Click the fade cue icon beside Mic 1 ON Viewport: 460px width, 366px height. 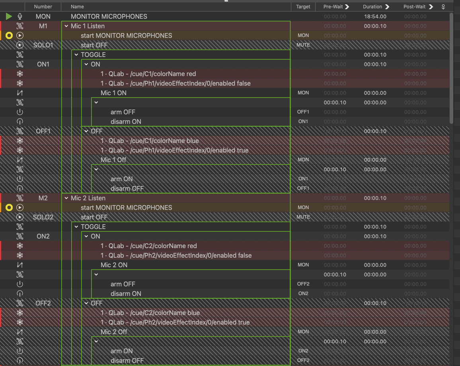coord(20,93)
